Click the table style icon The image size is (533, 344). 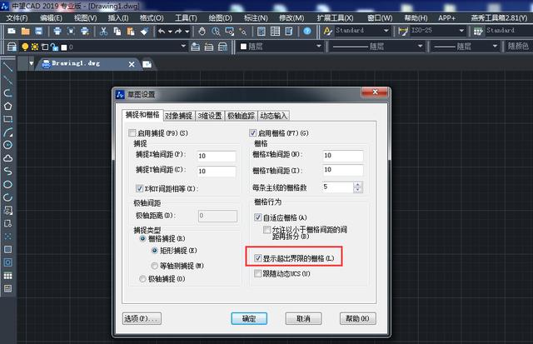pyautogui.click(x=478, y=32)
